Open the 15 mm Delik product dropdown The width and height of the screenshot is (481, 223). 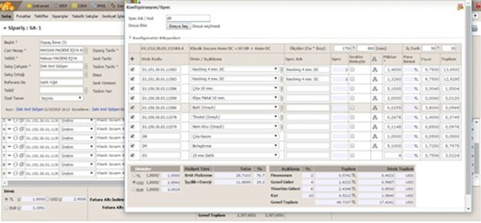[234, 155]
